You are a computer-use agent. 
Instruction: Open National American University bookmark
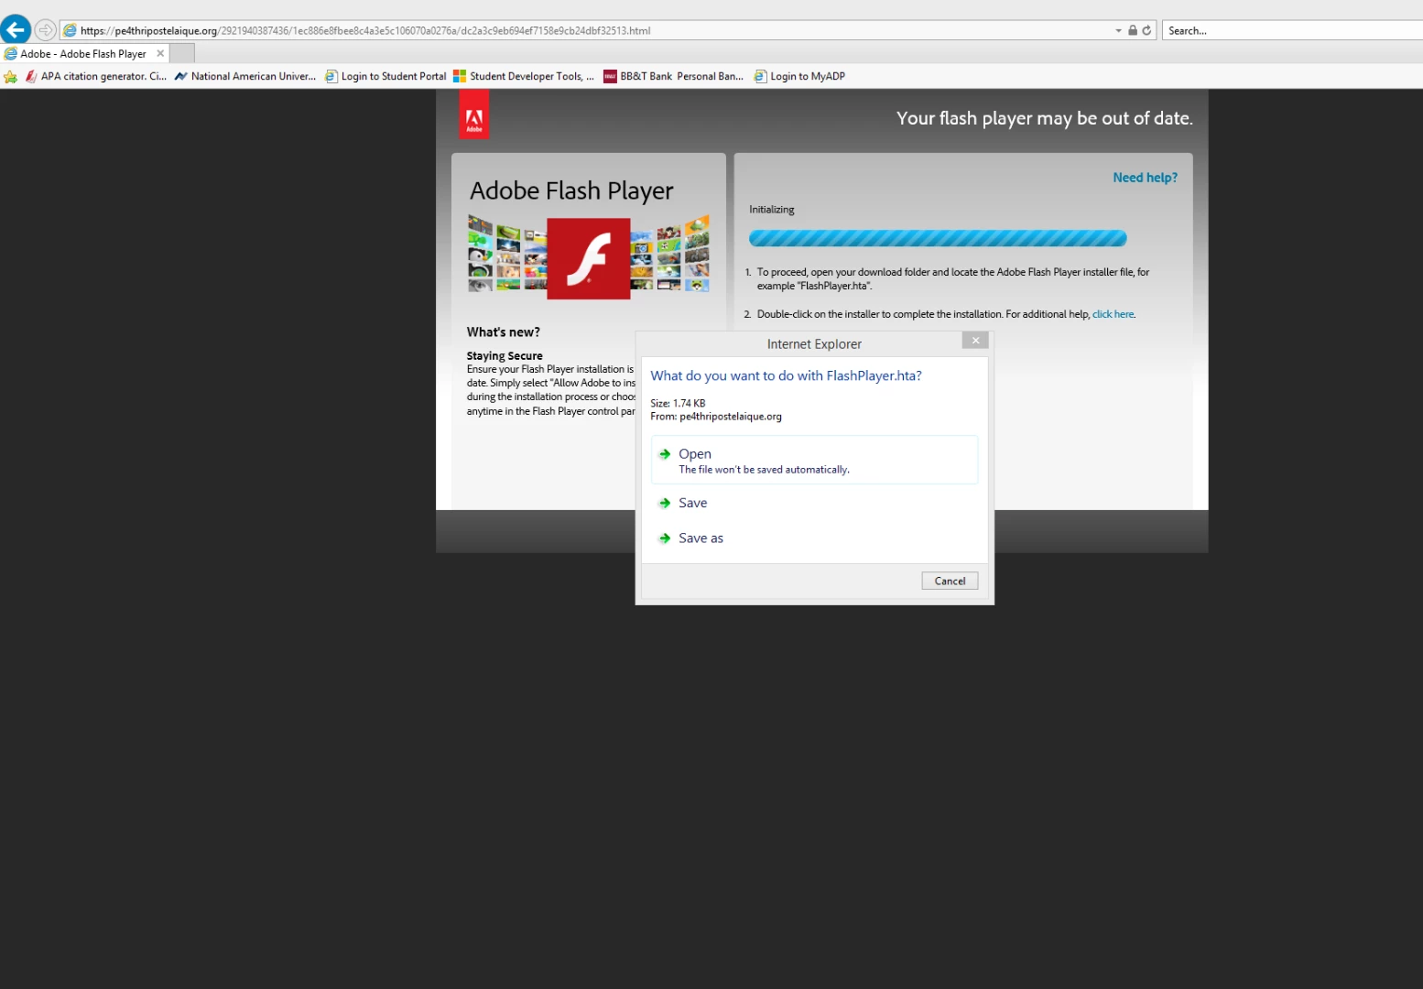[x=244, y=77]
